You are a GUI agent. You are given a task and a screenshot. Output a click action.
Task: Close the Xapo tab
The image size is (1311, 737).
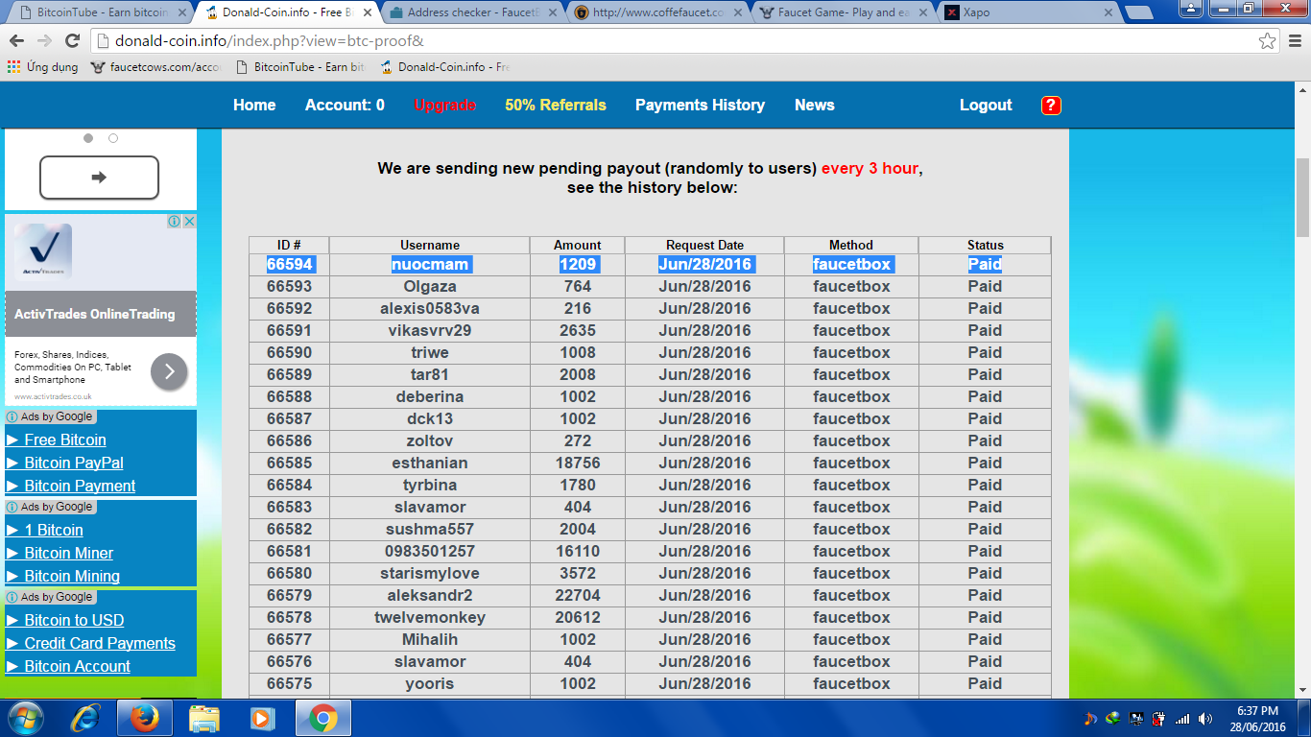1108,13
